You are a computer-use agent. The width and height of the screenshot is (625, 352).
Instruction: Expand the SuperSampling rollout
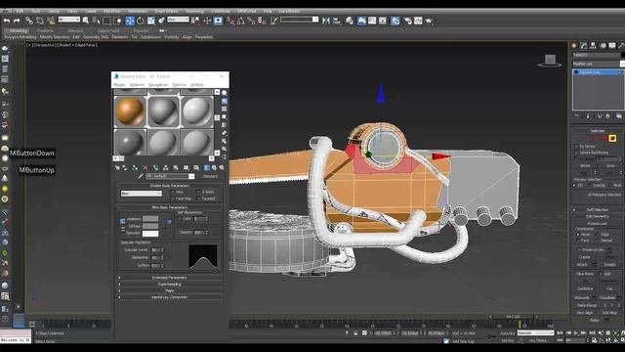[x=169, y=285]
